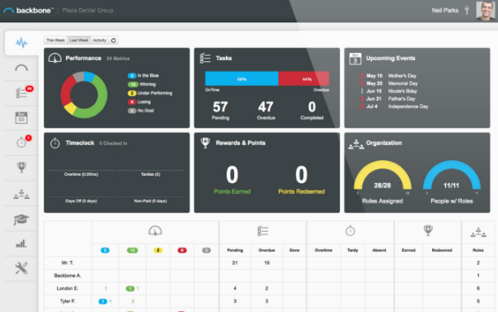Viewport: 498px width, 312px height.
Task: Open the pulse dashboard icon in sidebar
Action: pos(21,43)
